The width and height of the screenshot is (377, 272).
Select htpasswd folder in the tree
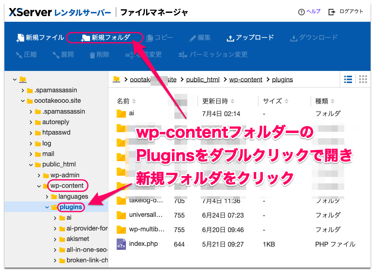(x=56, y=133)
